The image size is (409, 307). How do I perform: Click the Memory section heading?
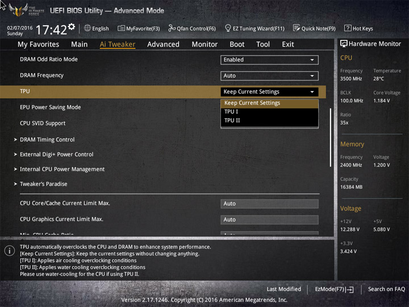pos(352,144)
